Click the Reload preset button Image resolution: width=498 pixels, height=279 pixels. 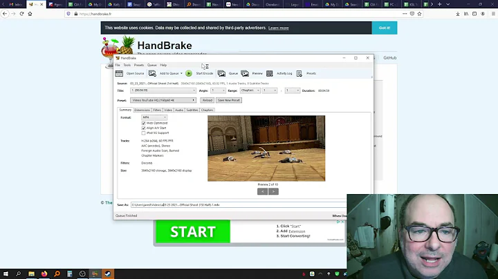point(207,100)
